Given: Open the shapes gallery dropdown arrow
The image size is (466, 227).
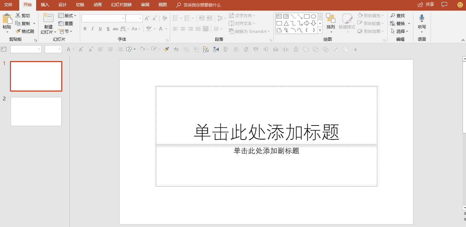Looking at the screenshot, I should [x=319, y=30].
